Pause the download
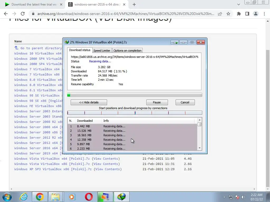Screen dimensions: 270x202 pyautogui.click(x=157, y=102)
